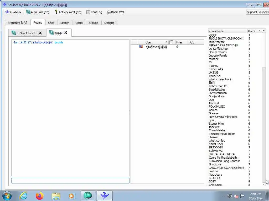This screenshot has width=269, height=201.
Task: Click the room icon on the kjkjkjk tab
Action: click(51, 32)
